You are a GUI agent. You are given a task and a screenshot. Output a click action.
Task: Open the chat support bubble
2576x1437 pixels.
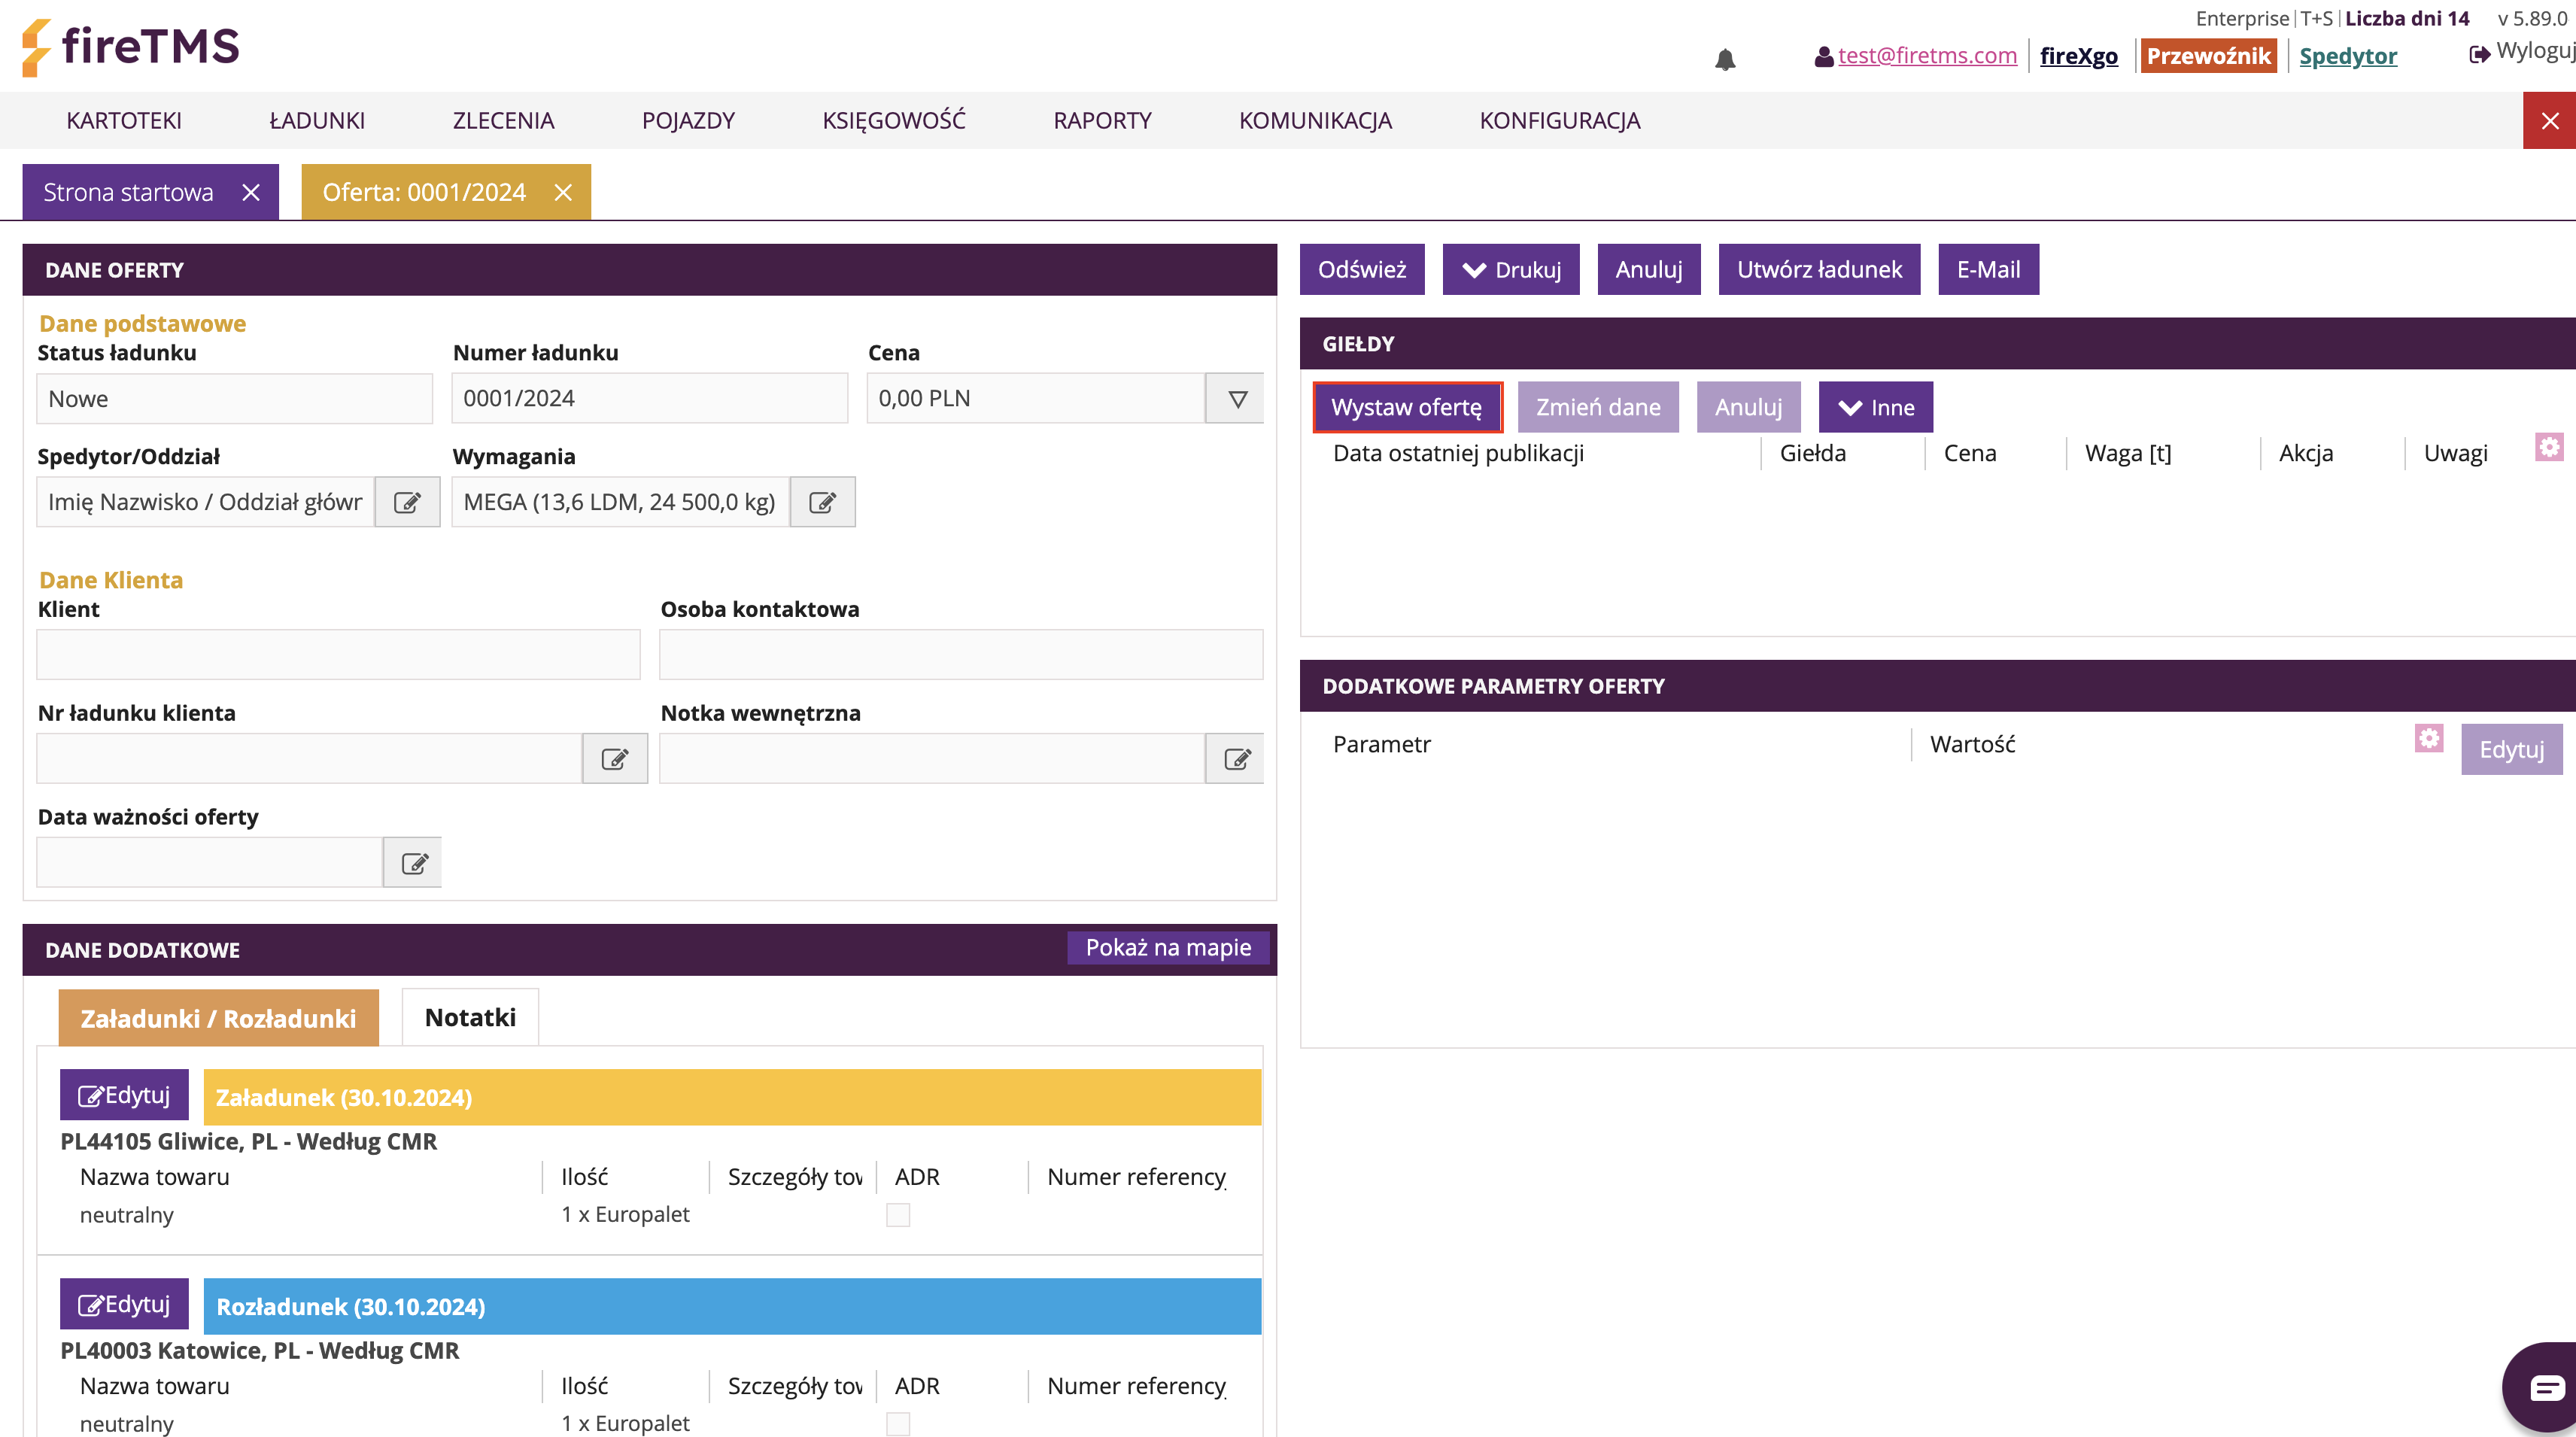pyautogui.click(x=2546, y=1387)
